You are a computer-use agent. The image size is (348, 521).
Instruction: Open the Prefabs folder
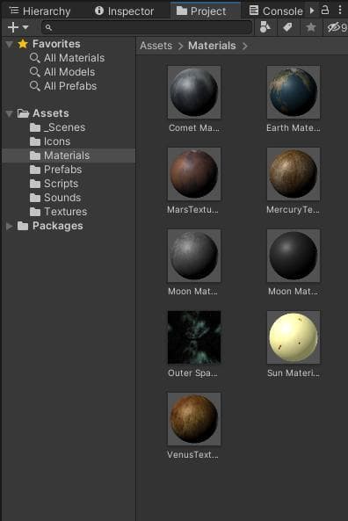coord(62,170)
